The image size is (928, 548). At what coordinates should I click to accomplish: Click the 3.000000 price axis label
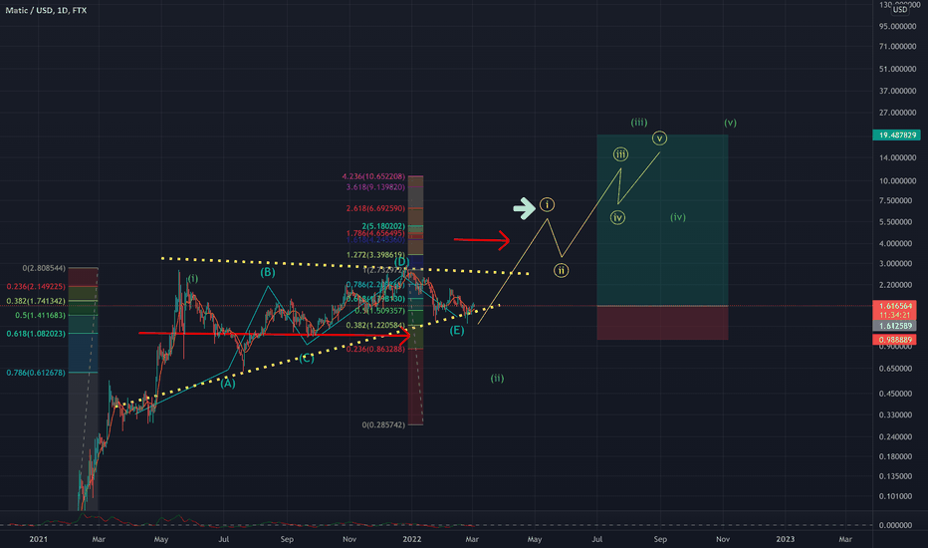click(x=895, y=264)
